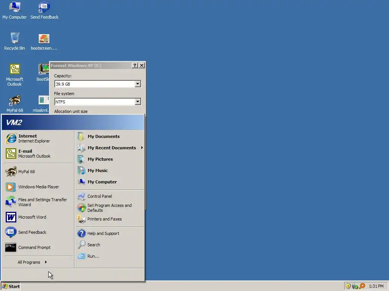Open Set Program Access and Defaults
This screenshot has width=389, height=291.
coord(110,208)
